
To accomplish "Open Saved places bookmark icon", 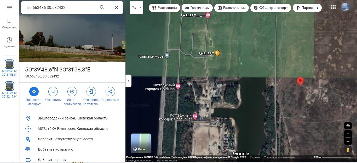I will coord(9,21).
